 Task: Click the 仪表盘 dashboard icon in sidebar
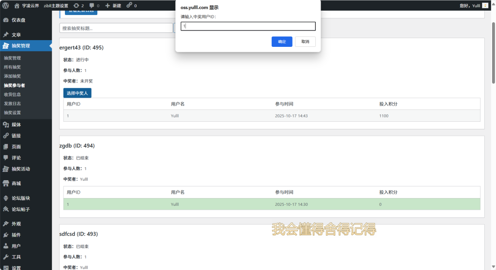pyautogui.click(x=6, y=20)
